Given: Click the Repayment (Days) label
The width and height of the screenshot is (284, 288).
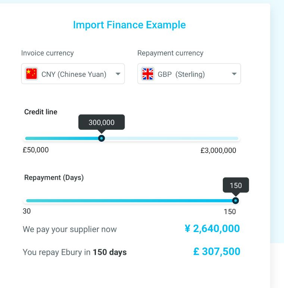Looking at the screenshot, I should 54,178.
